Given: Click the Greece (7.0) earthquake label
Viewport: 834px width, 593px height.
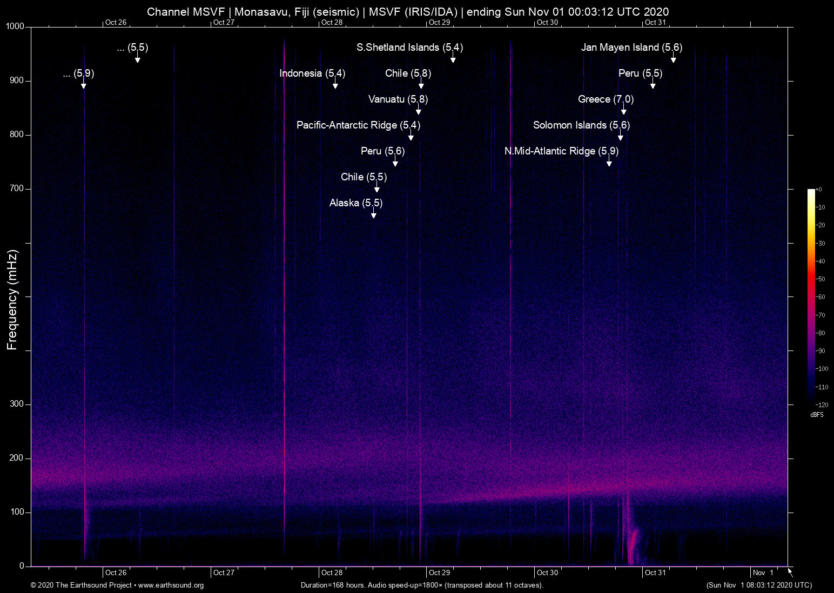Looking at the screenshot, I should point(606,99).
